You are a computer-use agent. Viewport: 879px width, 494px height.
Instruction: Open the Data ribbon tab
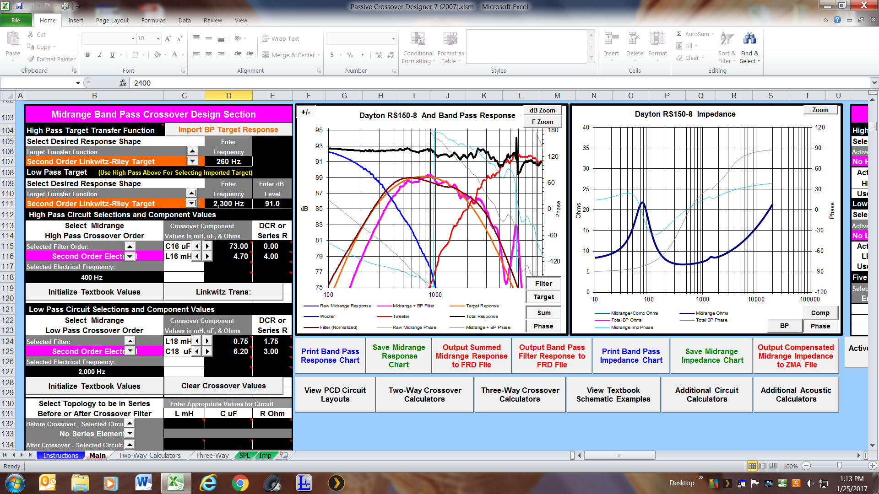tap(184, 20)
